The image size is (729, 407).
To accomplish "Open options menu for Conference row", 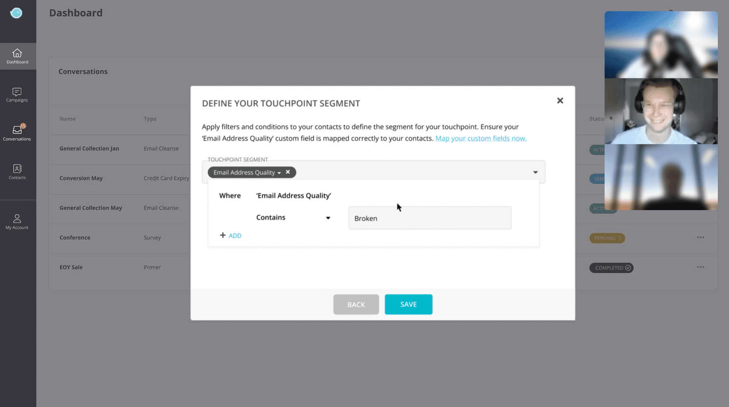I will click(x=700, y=238).
